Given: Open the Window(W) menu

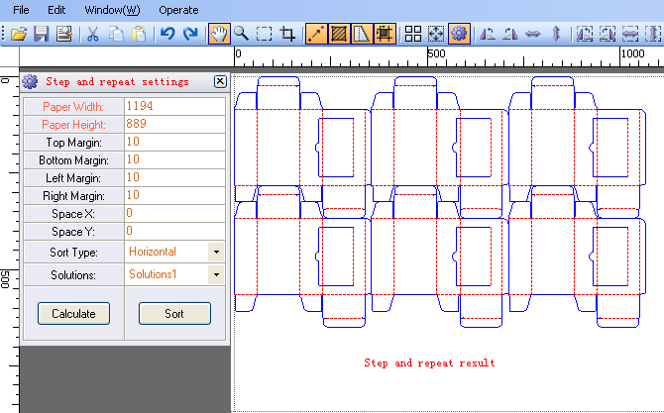Looking at the screenshot, I should [112, 10].
